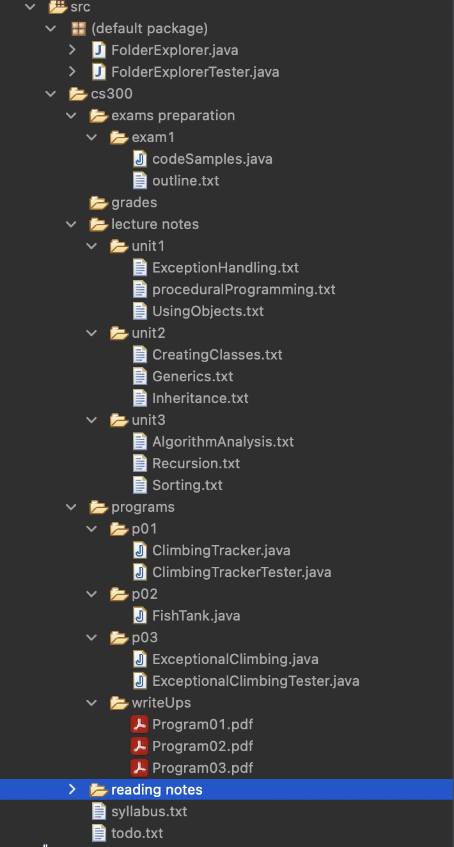Screen dimensions: 454x847
Task: Click the PDF icon beside Program01.pdf
Action: tap(140, 724)
